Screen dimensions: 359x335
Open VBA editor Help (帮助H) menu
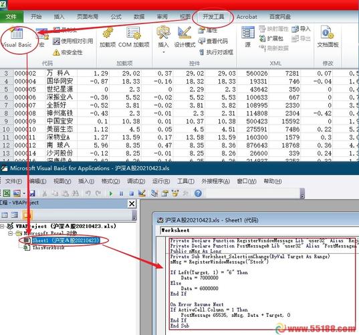click(273, 182)
